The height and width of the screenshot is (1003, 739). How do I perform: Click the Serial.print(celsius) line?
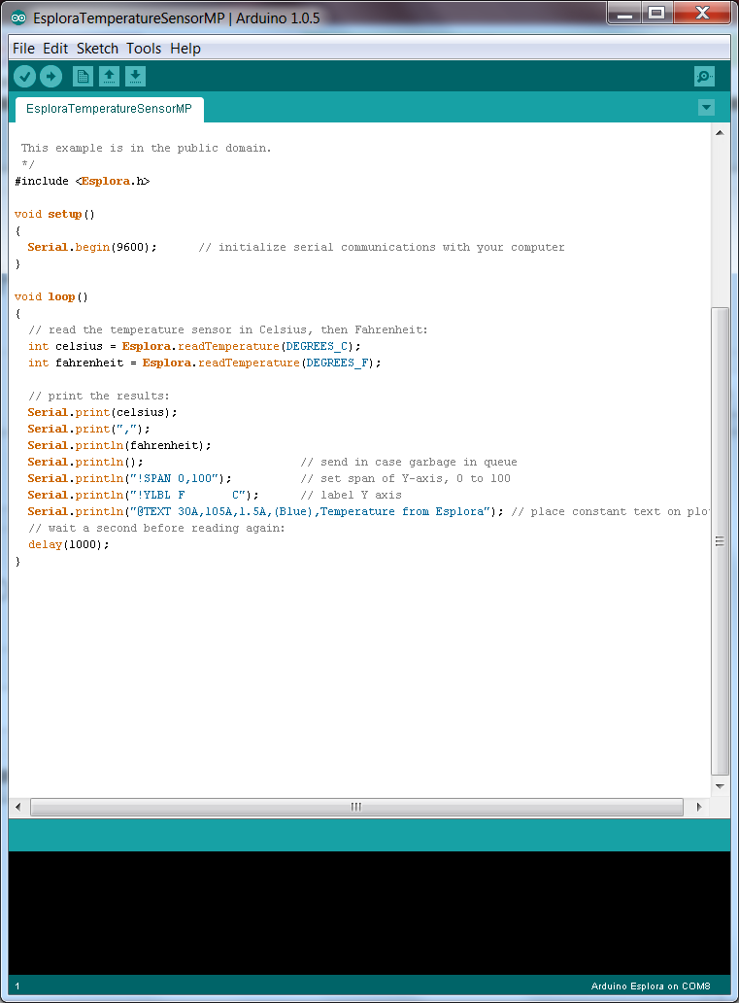tap(102, 413)
